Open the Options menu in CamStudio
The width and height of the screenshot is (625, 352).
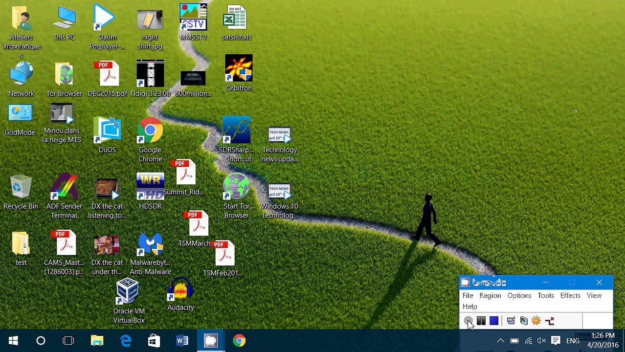pos(519,295)
